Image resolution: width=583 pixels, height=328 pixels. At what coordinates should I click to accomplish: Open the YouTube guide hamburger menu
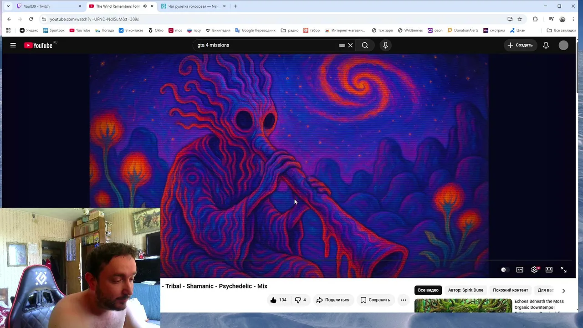(13, 45)
